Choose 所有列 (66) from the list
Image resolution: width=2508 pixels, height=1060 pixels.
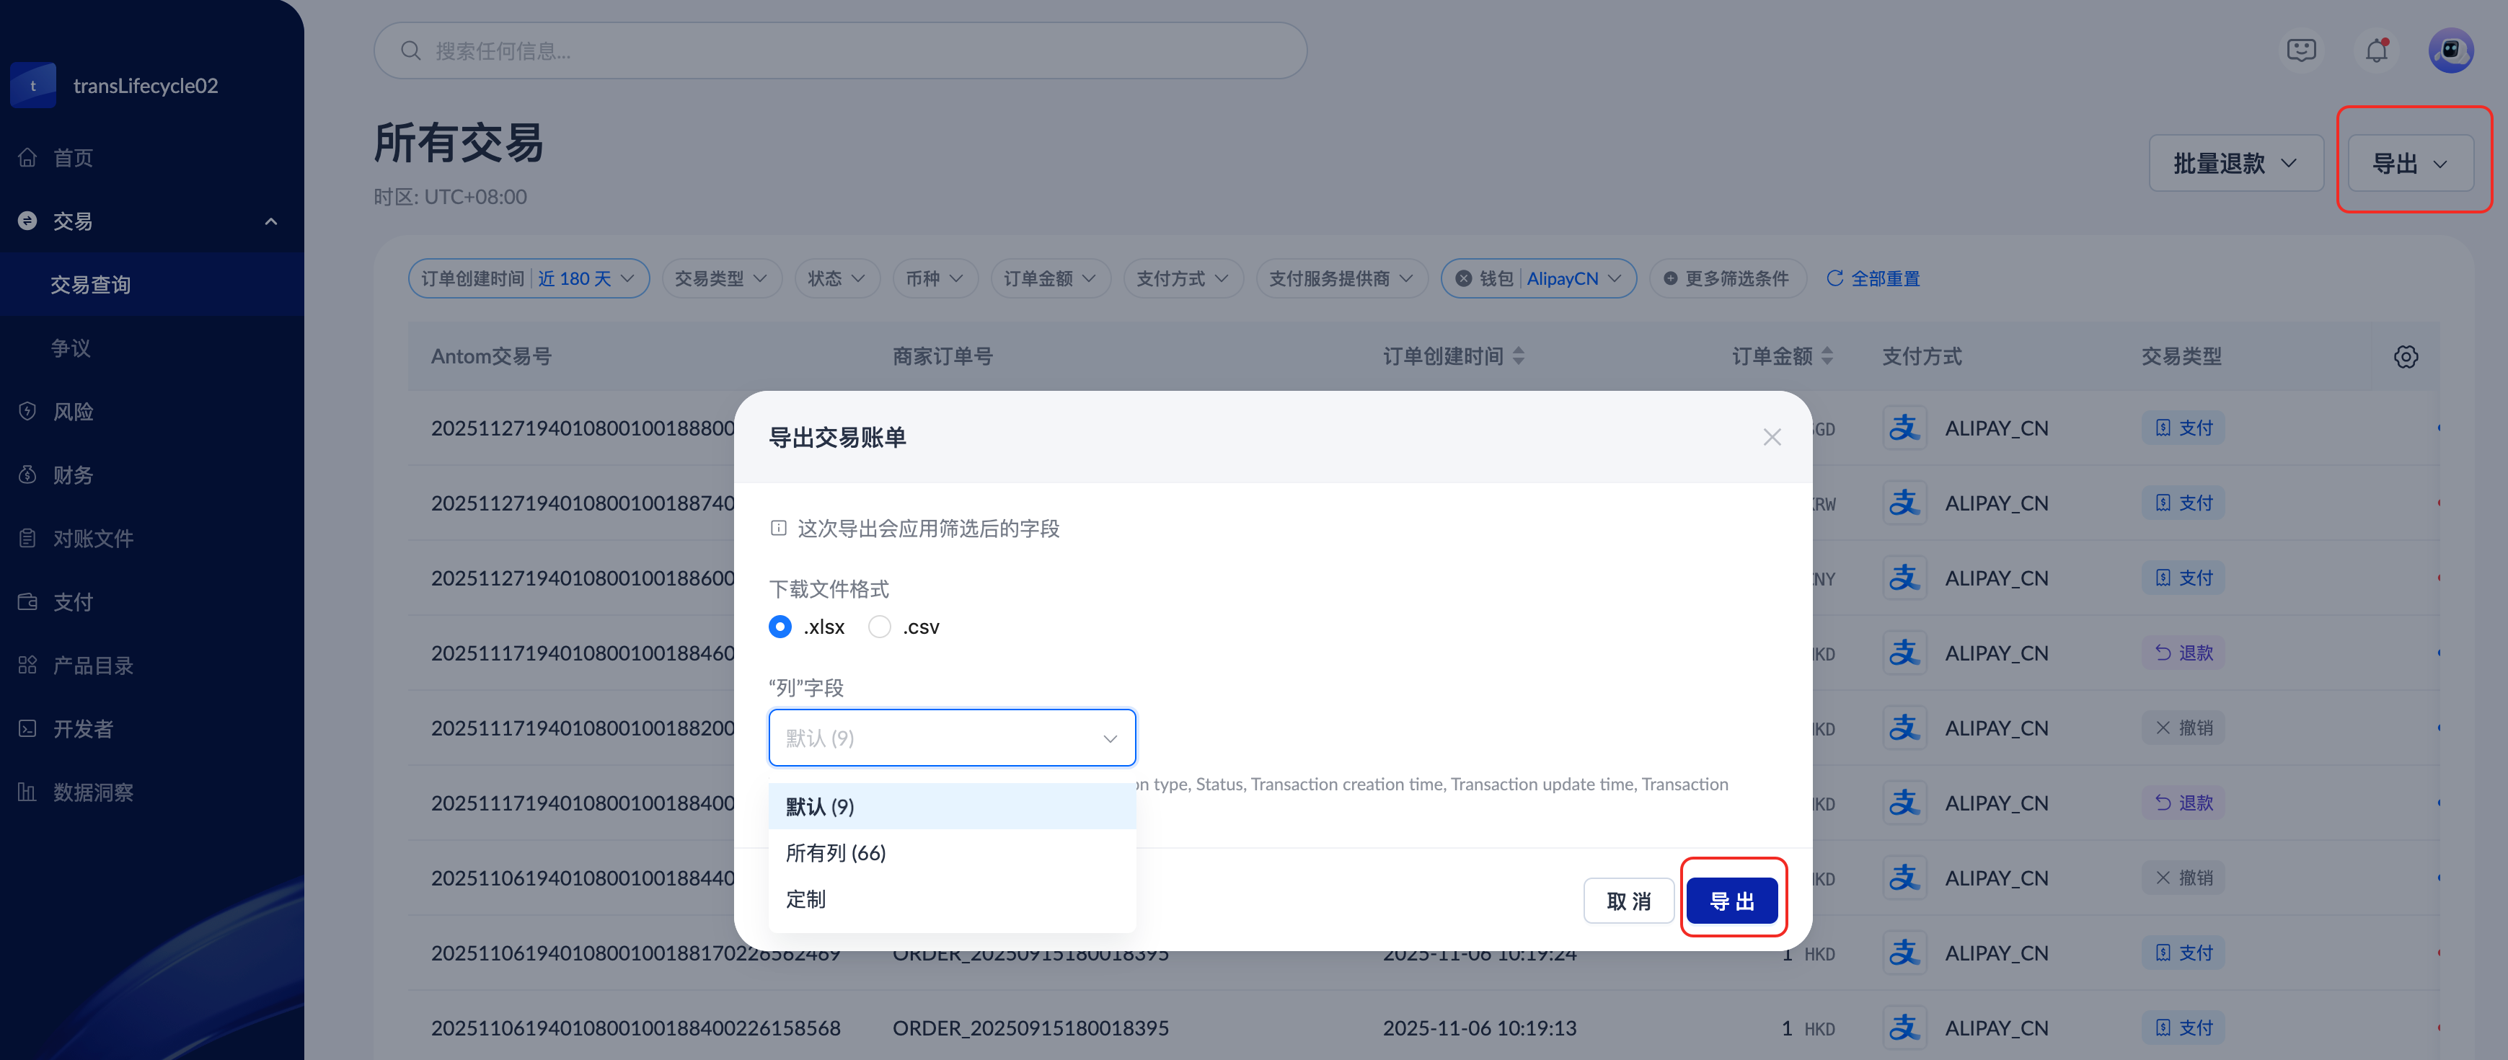click(835, 852)
